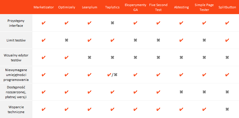Click Taplytics check/cross programming skills cell
Viewport: 239px width, 118px height.
click(x=112, y=75)
